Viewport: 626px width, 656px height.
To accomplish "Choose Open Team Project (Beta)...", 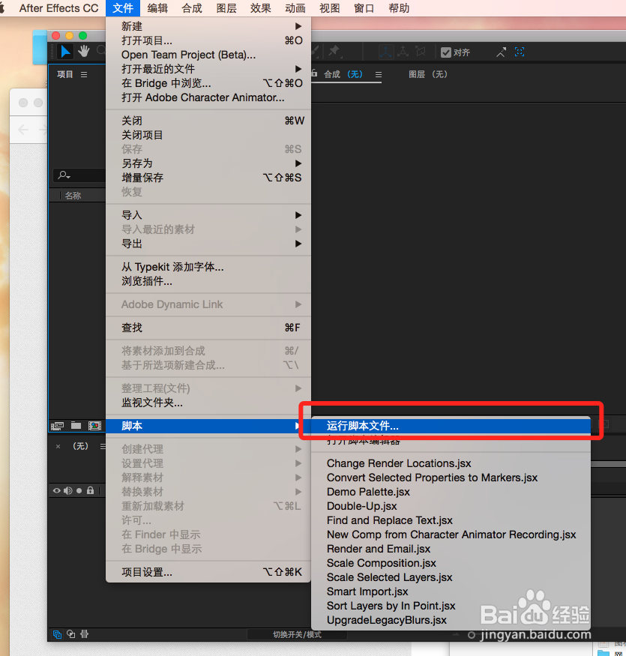I will [x=208, y=55].
